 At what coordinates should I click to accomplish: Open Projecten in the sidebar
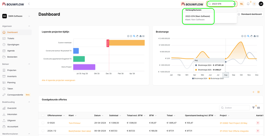12,70
